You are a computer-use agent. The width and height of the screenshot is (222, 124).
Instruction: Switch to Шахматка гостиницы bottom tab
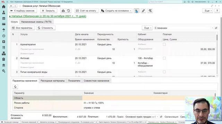(x=47, y=122)
